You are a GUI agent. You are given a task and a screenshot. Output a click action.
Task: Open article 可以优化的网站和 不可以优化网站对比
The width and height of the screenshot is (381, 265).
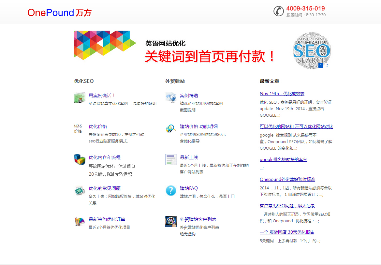(x=297, y=126)
